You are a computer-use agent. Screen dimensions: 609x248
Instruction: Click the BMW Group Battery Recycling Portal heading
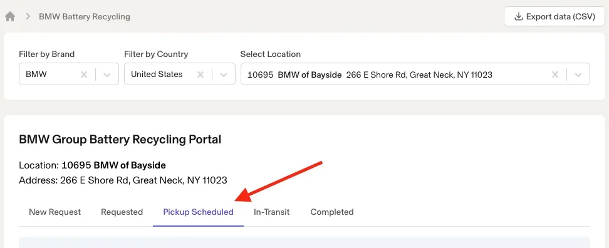pyautogui.click(x=120, y=139)
